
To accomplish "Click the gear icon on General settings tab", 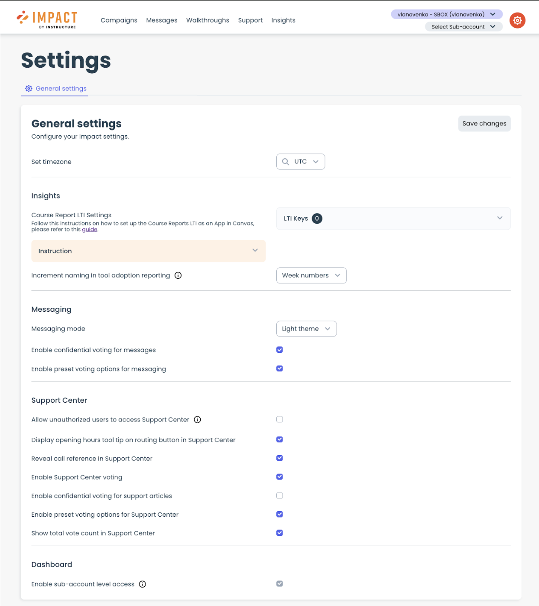I will [x=29, y=88].
